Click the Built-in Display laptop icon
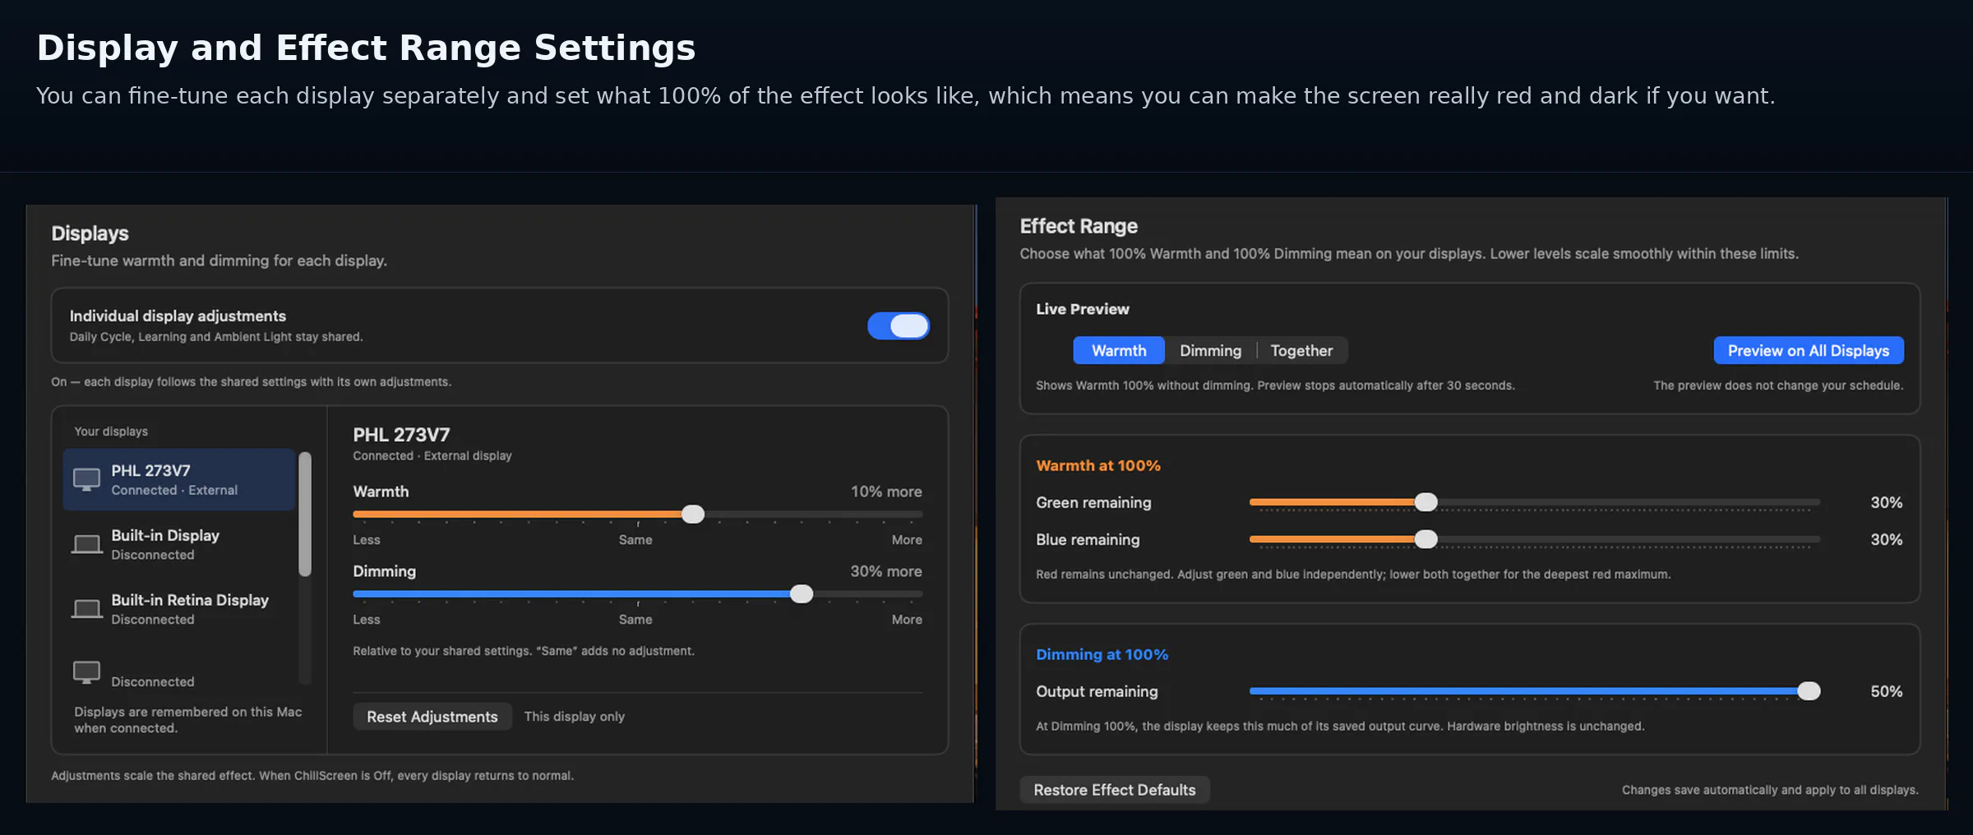Screen dimensions: 1973x835 (x=86, y=544)
